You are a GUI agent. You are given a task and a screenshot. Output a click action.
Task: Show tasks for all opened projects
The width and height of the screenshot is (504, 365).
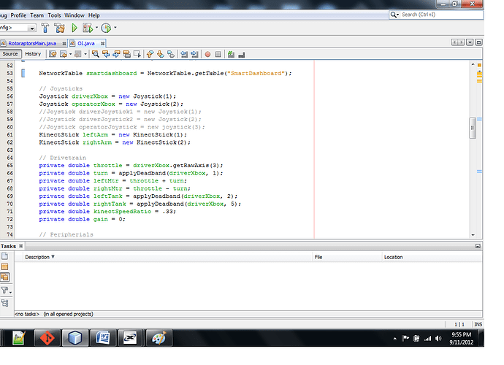5,277
